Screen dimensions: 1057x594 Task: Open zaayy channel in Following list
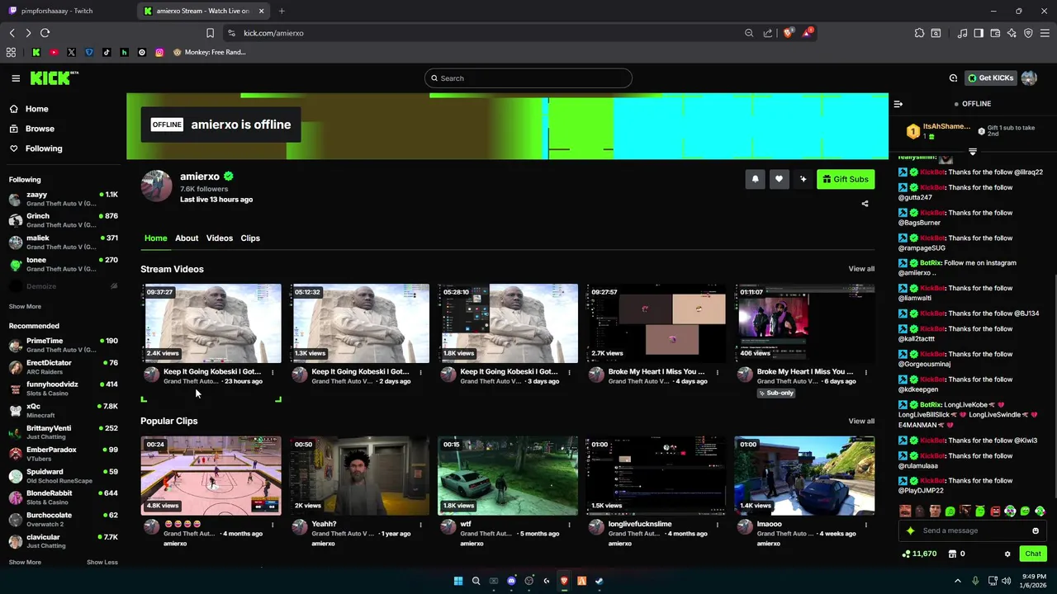click(x=63, y=199)
